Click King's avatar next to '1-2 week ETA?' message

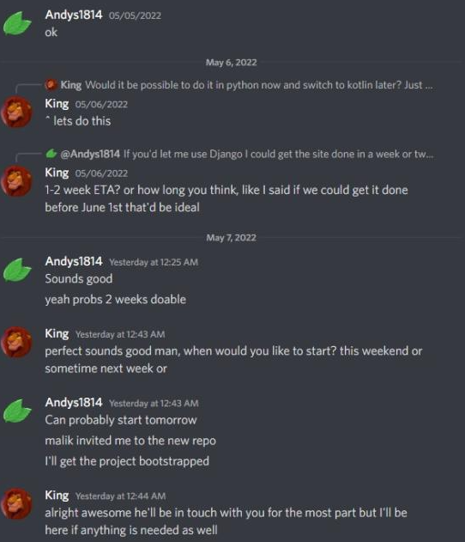pyautogui.click(x=16, y=181)
